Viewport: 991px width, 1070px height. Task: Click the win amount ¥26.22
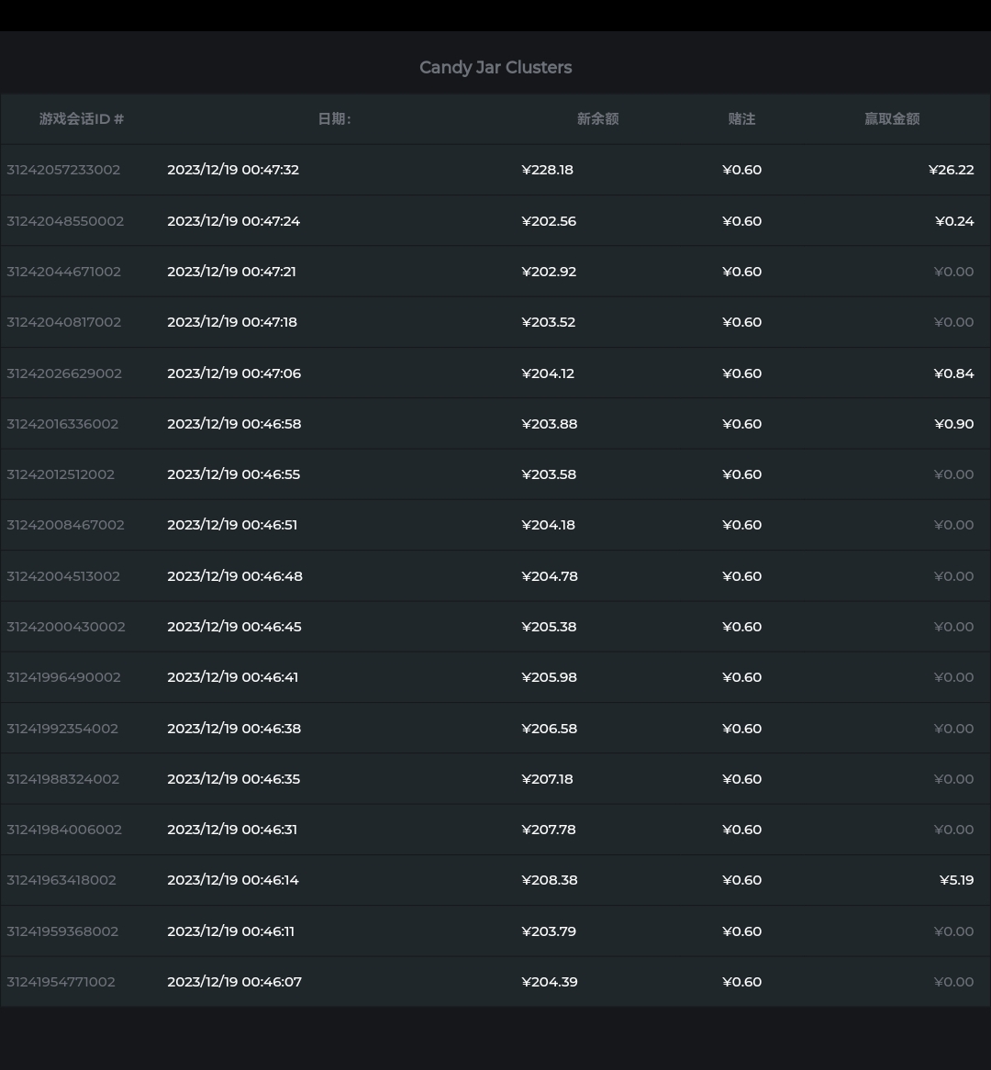tap(952, 170)
